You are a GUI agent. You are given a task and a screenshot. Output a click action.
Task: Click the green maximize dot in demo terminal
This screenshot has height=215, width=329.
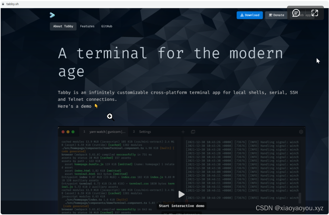(x=73, y=132)
